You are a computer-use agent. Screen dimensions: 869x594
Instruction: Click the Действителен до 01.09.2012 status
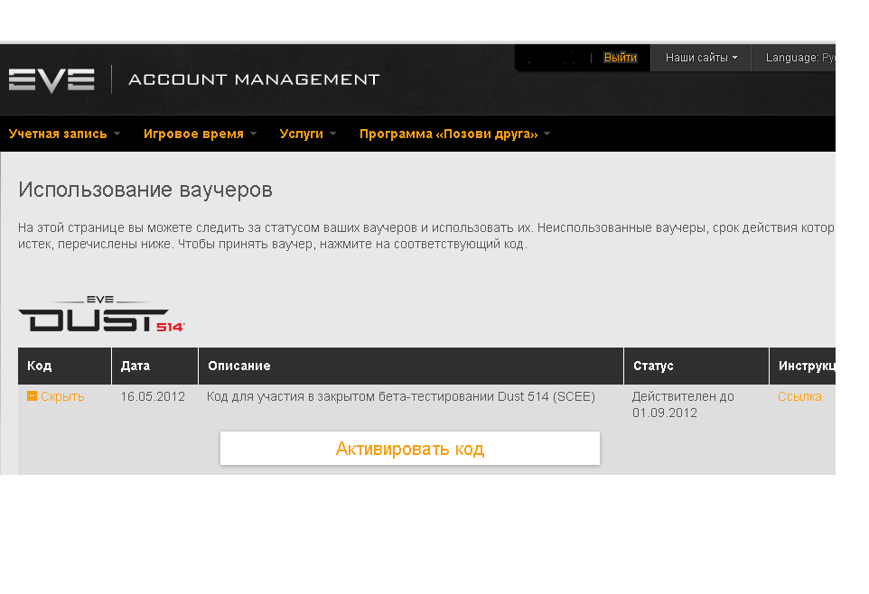tap(683, 404)
